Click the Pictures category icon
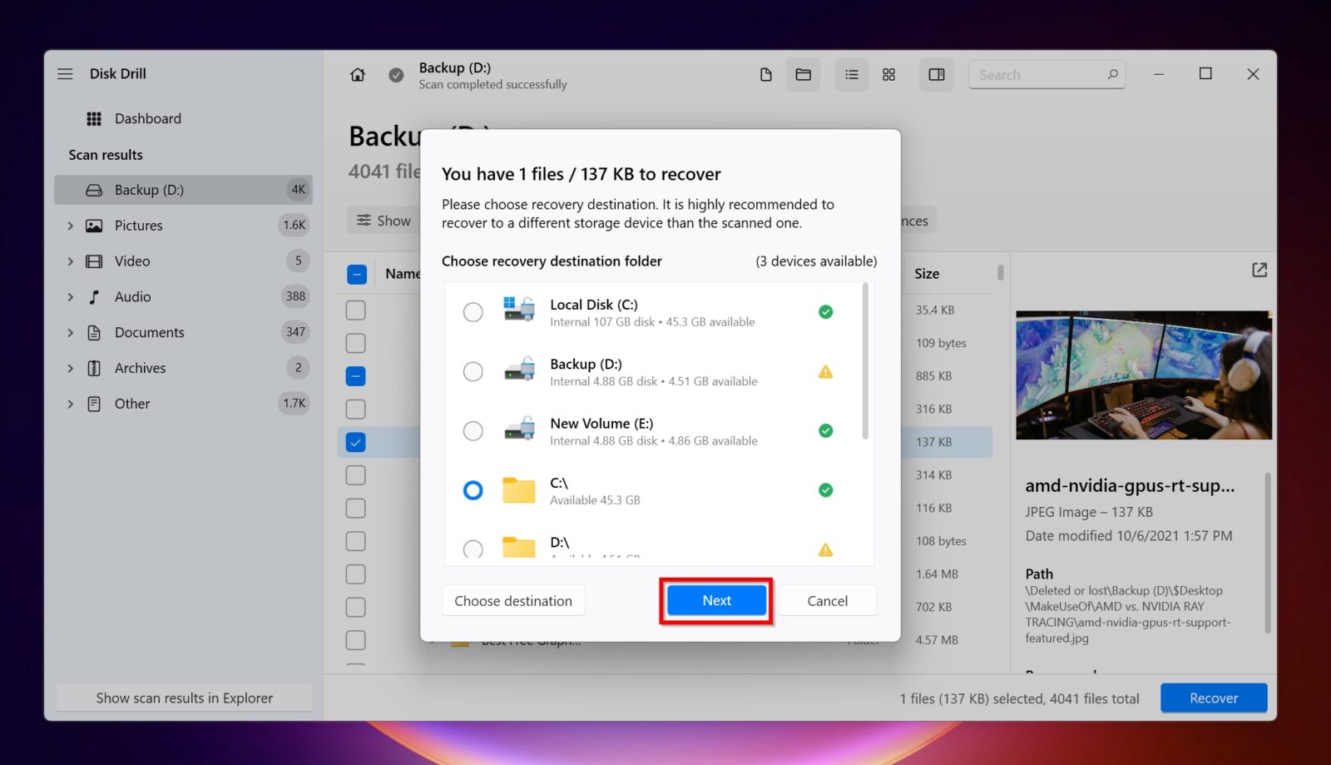The width and height of the screenshot is (1331, 765). (94, 226)
